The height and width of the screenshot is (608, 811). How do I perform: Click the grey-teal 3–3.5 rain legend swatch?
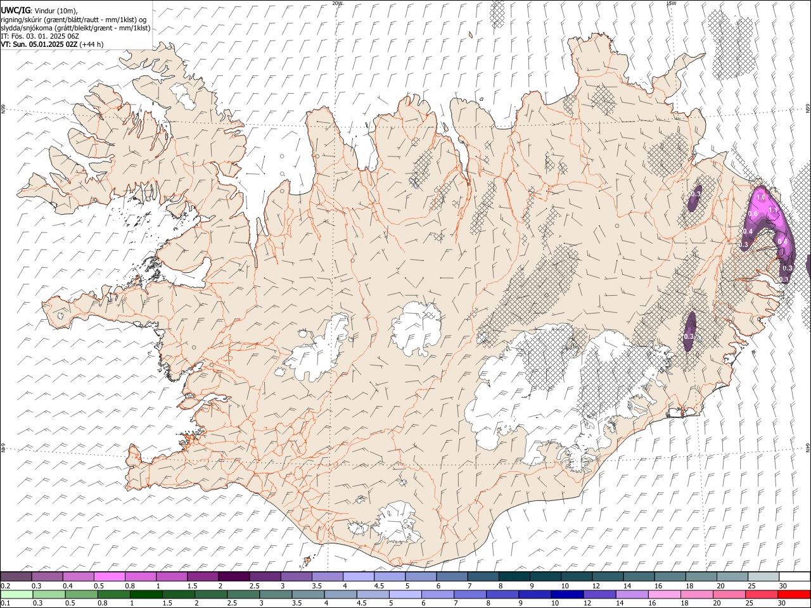point(276,594)
